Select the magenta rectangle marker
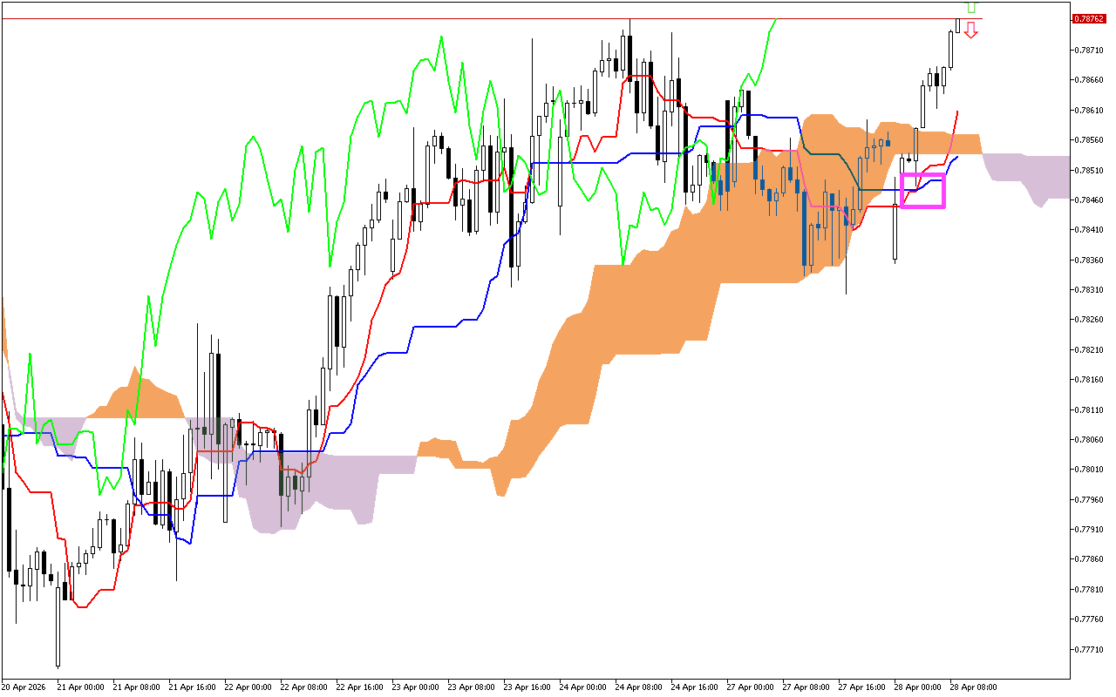The width and height of the screenshot is (1116, 697). [922, 191]
